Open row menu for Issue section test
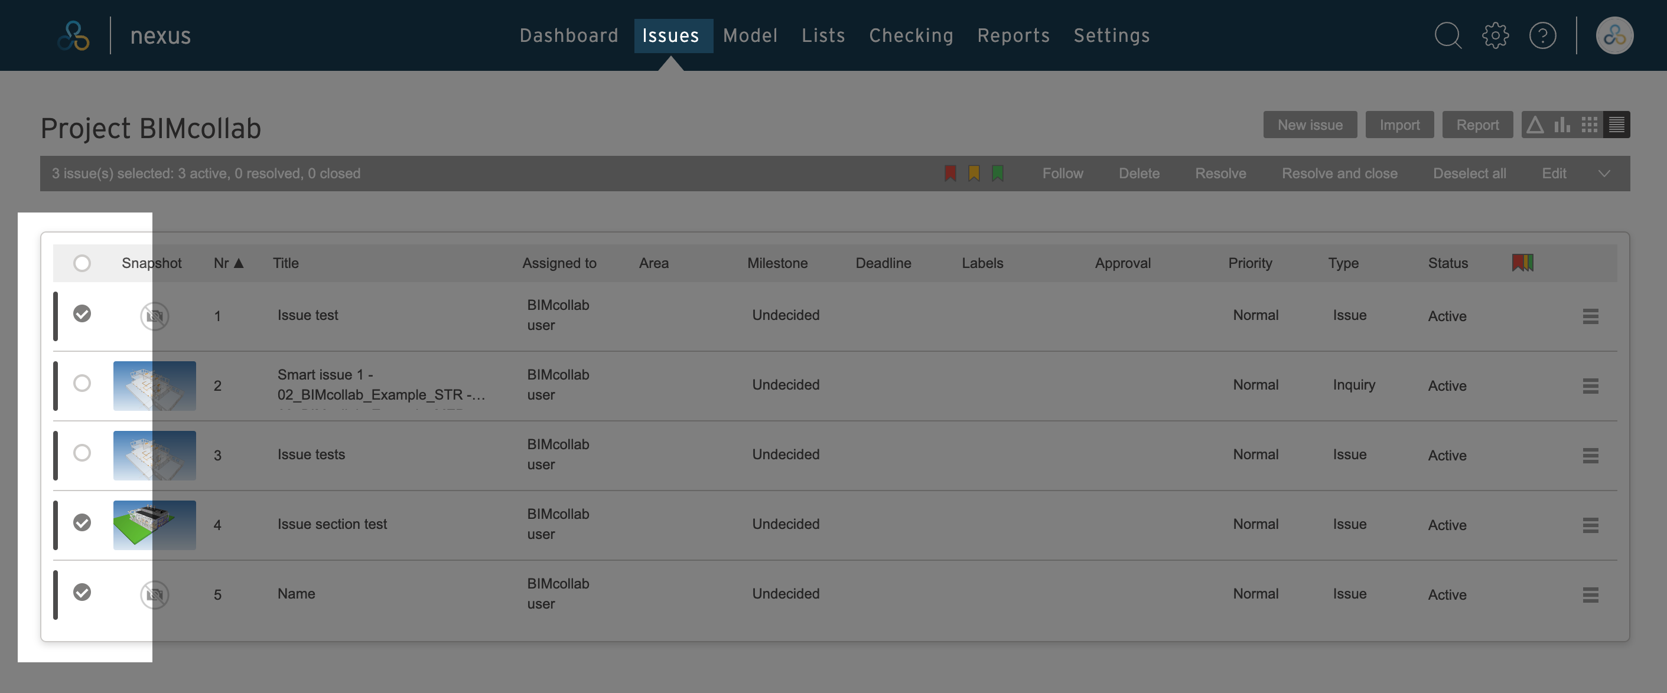Screen dimensions: 1667x693 (1590, 525)
